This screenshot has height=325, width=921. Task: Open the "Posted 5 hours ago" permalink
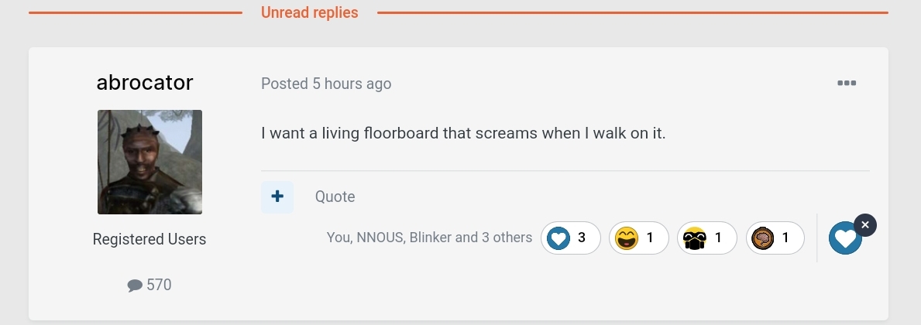(326, 84)
